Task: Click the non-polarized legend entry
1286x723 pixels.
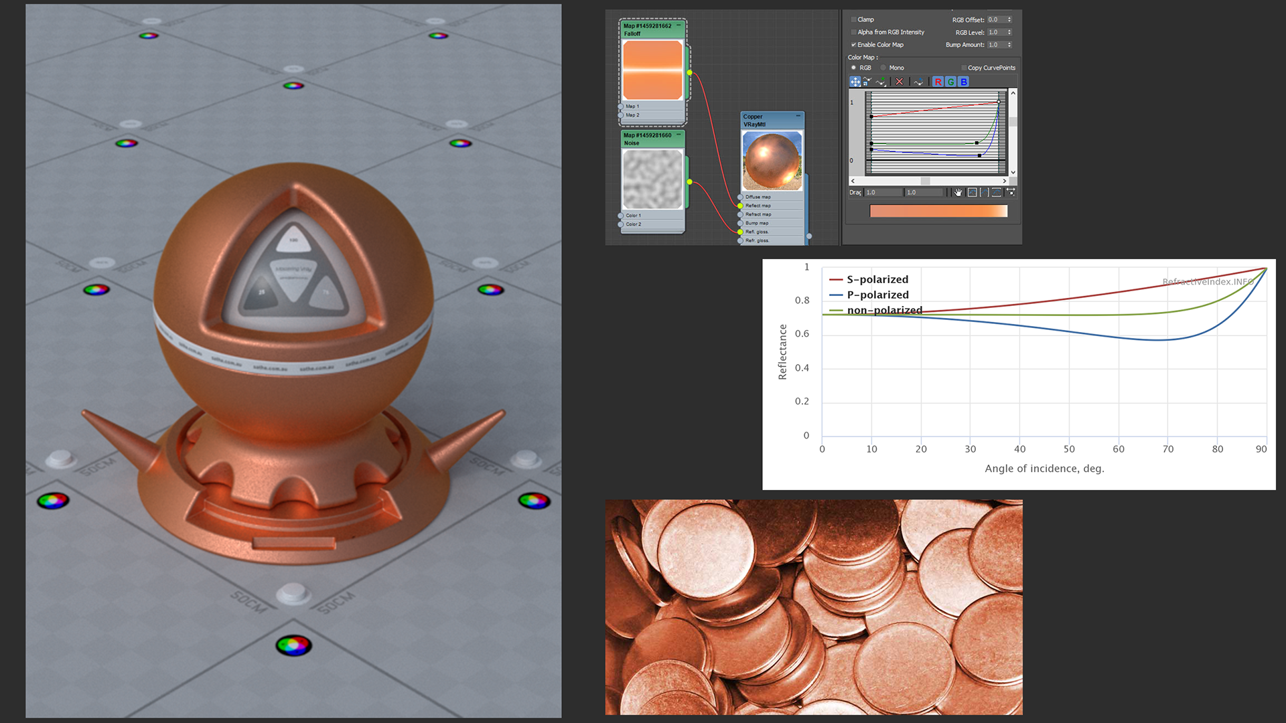Action: [x=875, y=310]
